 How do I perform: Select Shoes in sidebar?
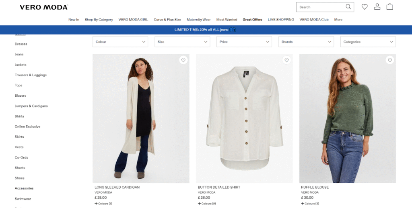point(20,178)
